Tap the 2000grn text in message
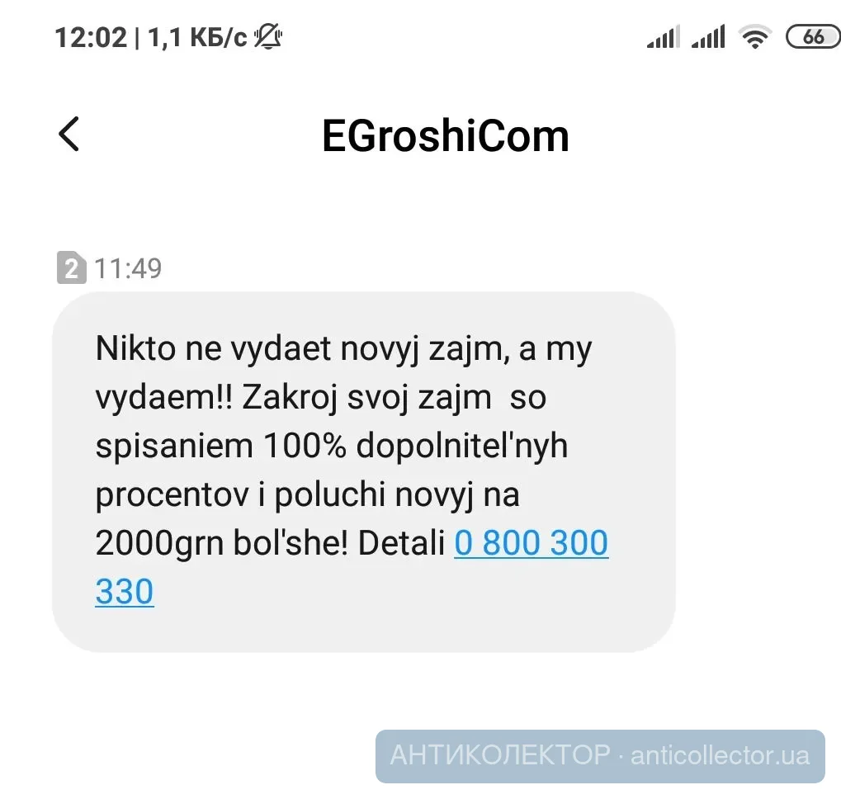The height and width of the screenshot is (799, 841). 159,542
